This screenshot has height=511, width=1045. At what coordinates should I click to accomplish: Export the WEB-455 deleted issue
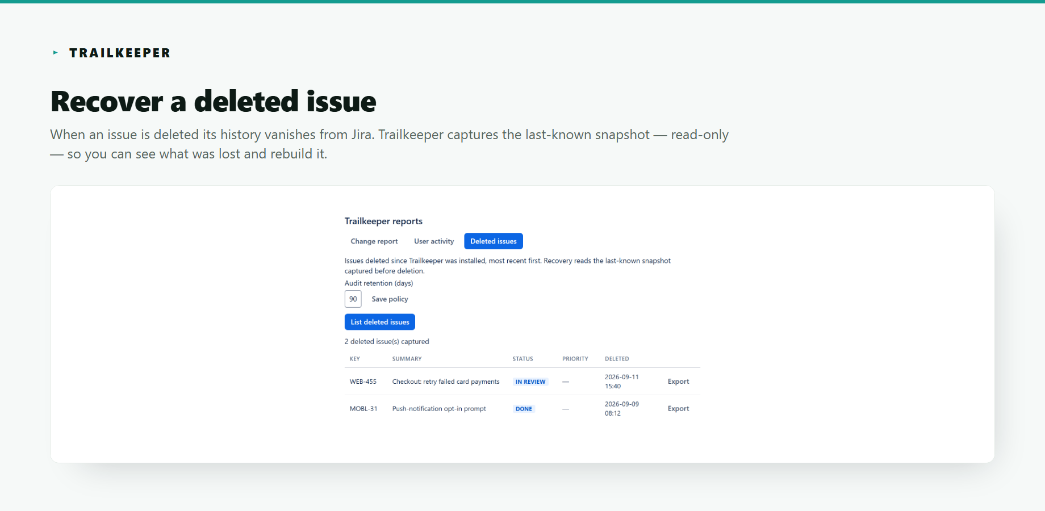pos(678,382)
